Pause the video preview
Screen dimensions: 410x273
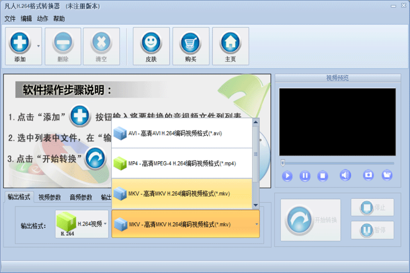[x=305, y=176]
